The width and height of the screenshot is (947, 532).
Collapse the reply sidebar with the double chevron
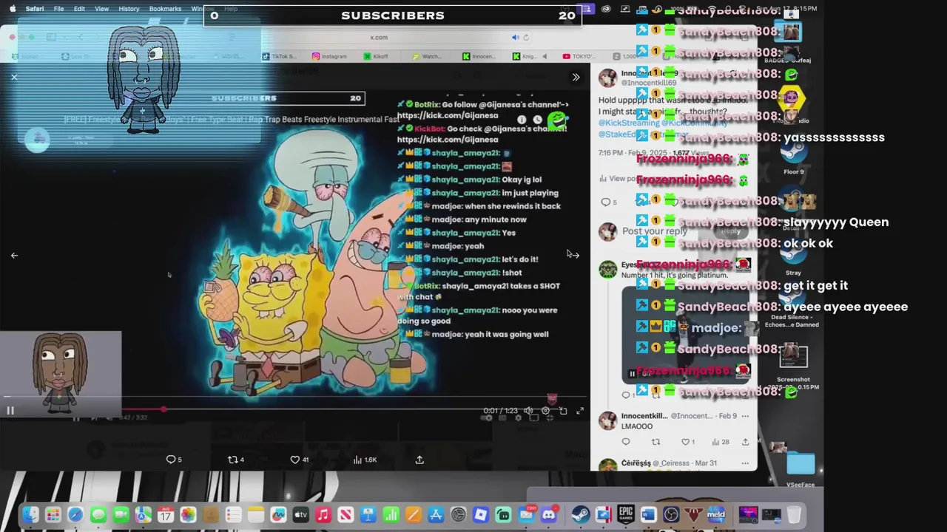(x=576, y=77)
